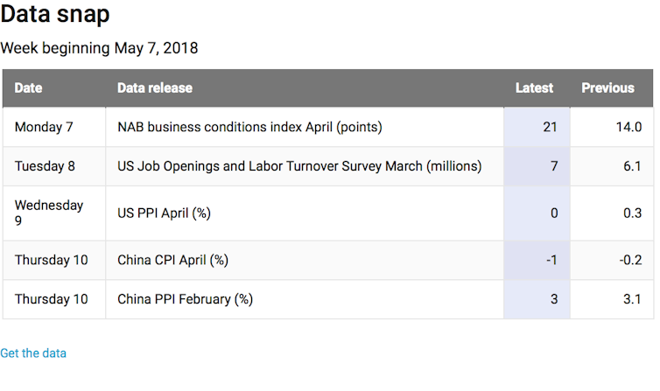
Task: Click the latest value 7 cell
Action: coord(553,166)
